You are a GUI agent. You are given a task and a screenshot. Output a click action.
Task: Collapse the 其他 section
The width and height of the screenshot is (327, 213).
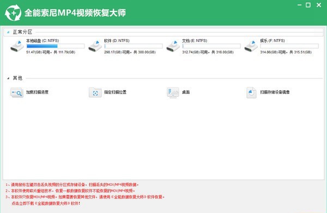click(x=8, y=78)
